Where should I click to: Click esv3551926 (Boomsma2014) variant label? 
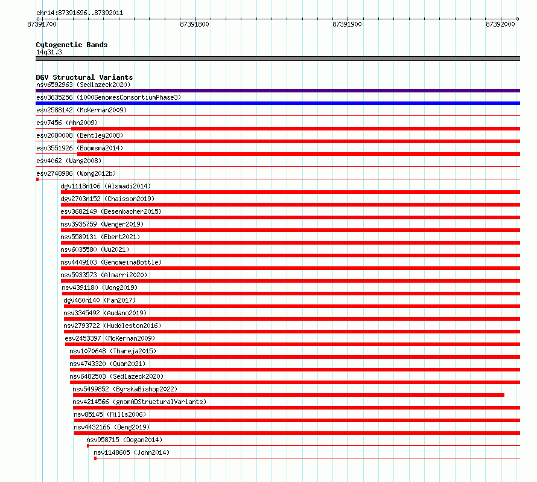80,148
